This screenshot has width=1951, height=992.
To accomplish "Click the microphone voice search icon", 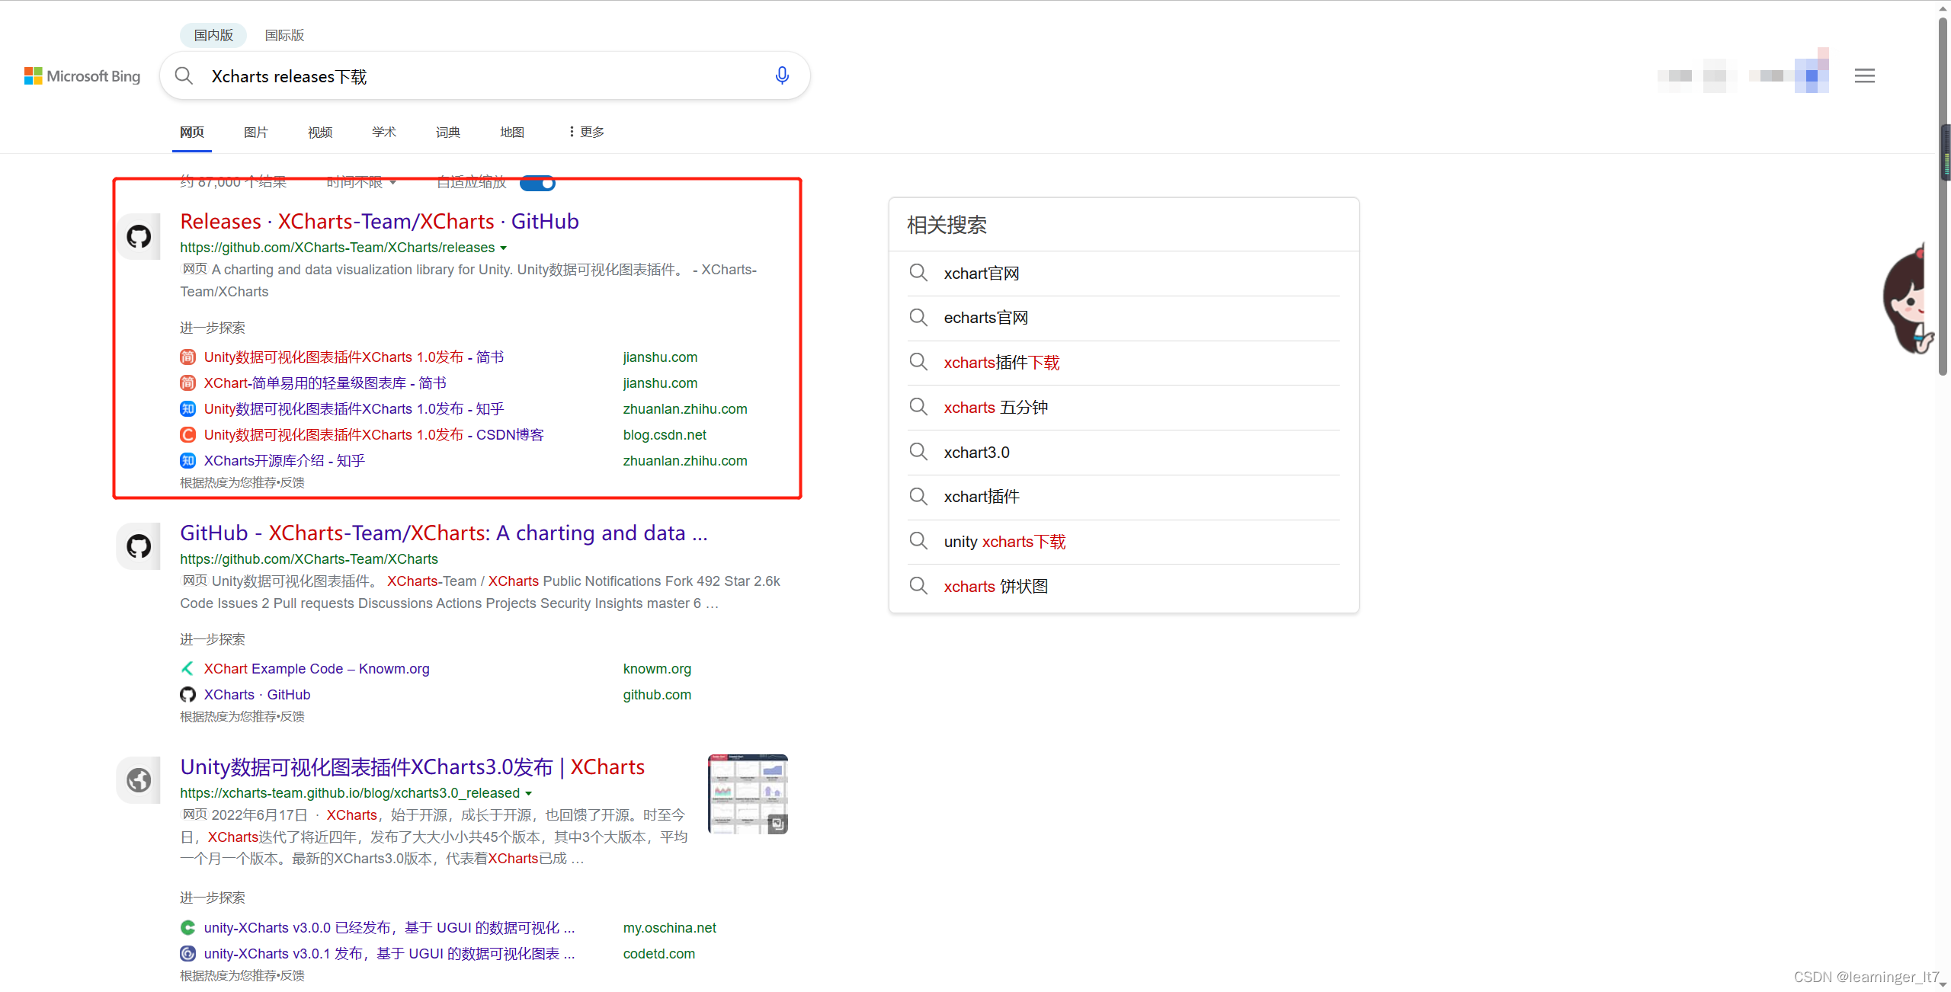I will [x=781, y=75].
